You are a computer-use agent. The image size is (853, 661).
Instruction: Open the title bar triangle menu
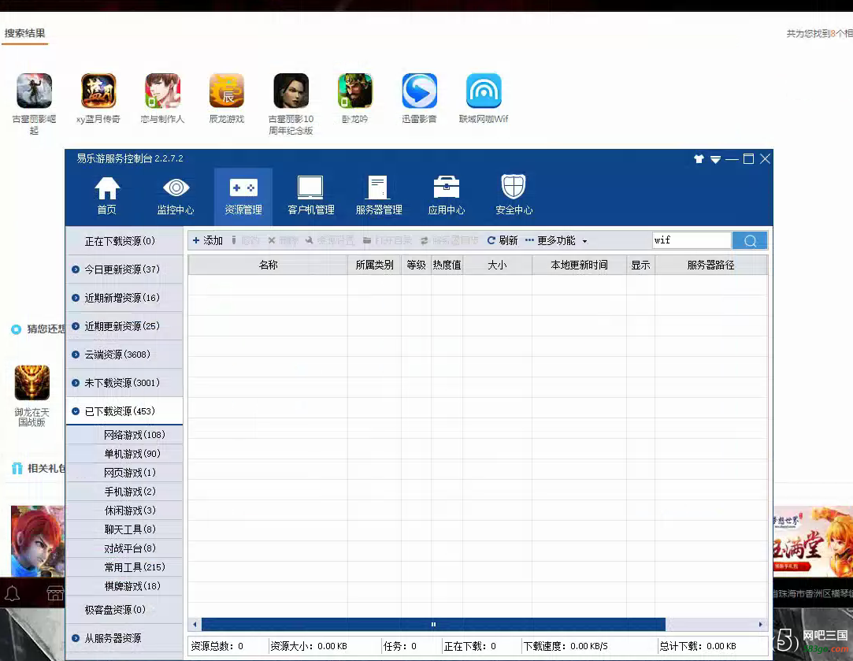pos(715,159)
